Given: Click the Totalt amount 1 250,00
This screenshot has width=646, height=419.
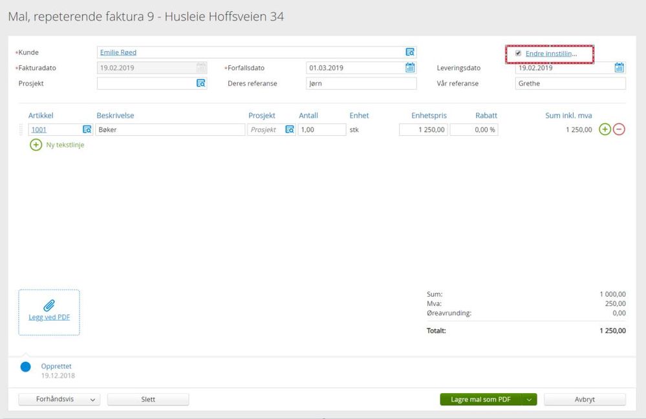Looking at the screenshot, I should (x=612, y=330).
